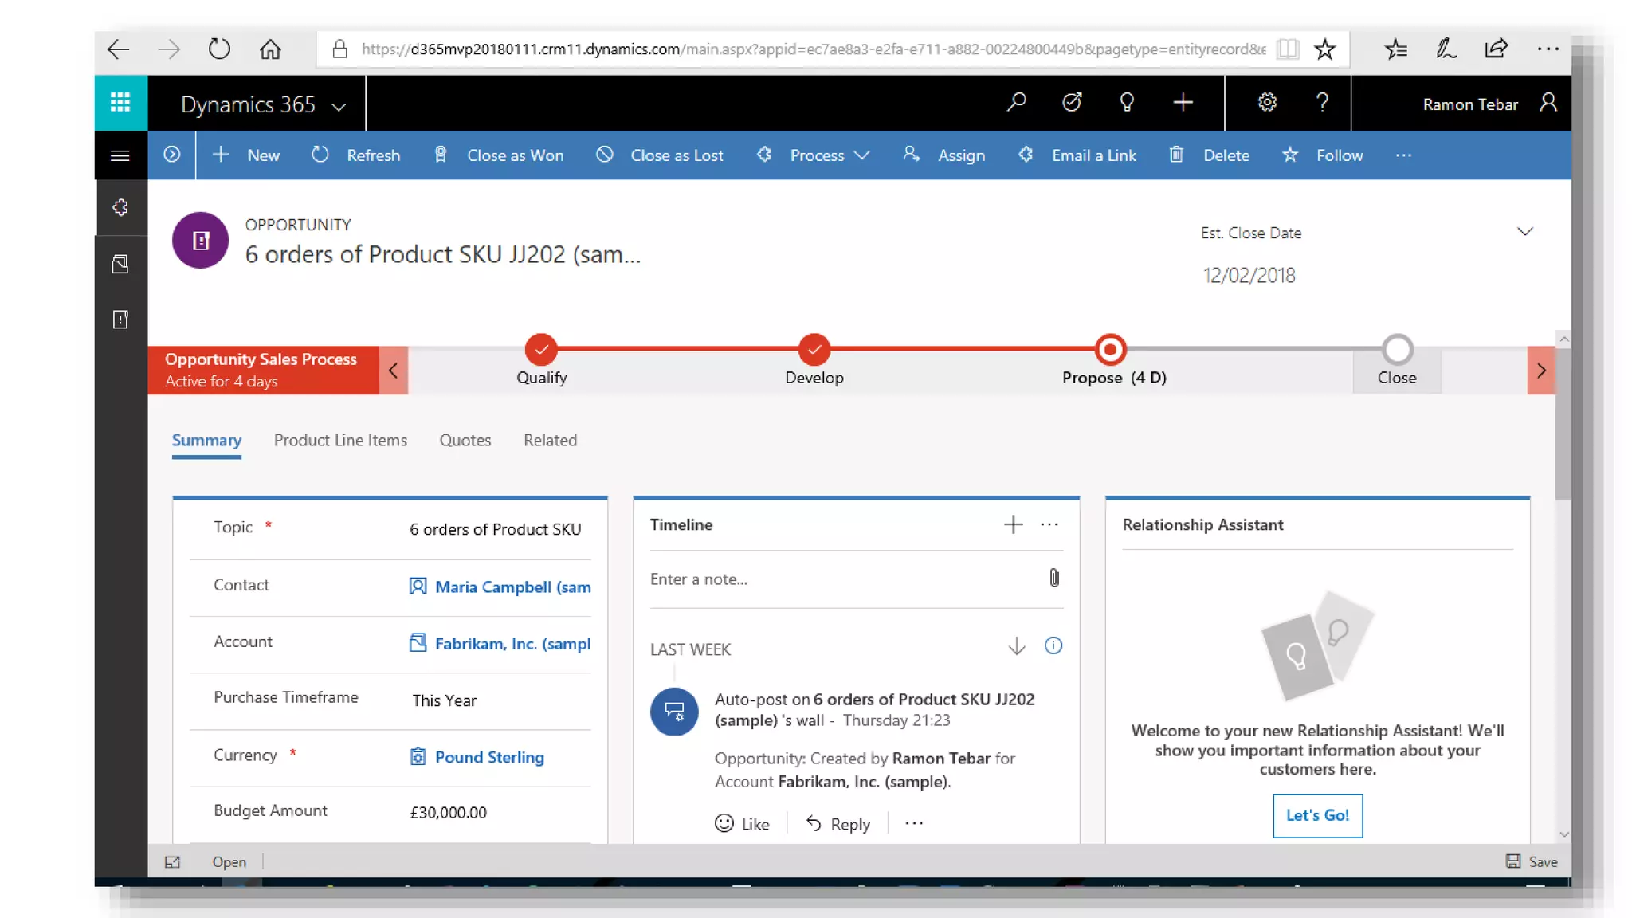
Task: Click the search magnifier icon
Action: coord(1016,102)
